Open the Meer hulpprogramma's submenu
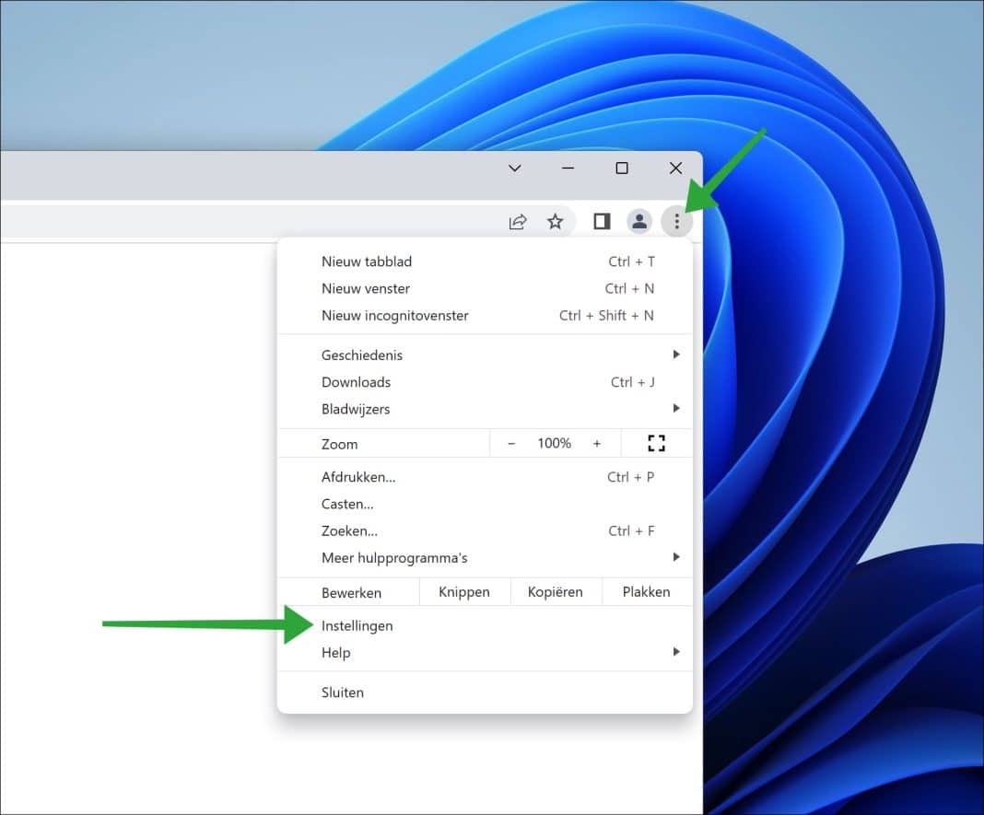Screen dimensions: 984x815 [676, 556]
